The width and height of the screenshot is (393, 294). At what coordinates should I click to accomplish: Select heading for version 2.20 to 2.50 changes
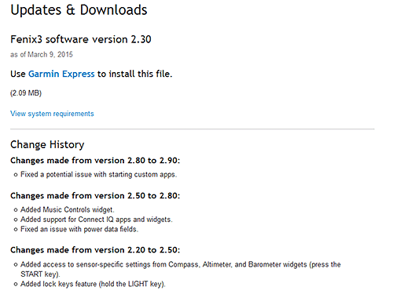[95, 250]
